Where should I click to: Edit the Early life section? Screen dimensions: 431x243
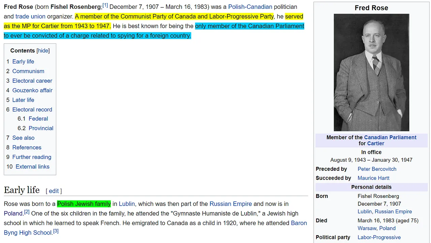(x=54, y=191)
